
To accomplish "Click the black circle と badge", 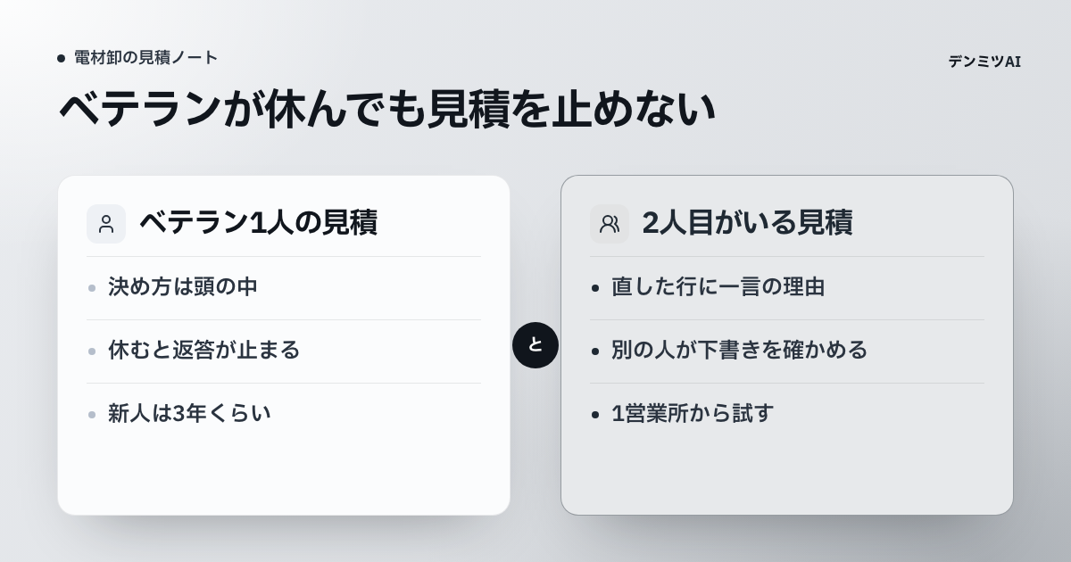I will [535, 345].
